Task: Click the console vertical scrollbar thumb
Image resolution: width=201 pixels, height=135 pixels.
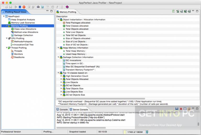Action: point(198,124)
